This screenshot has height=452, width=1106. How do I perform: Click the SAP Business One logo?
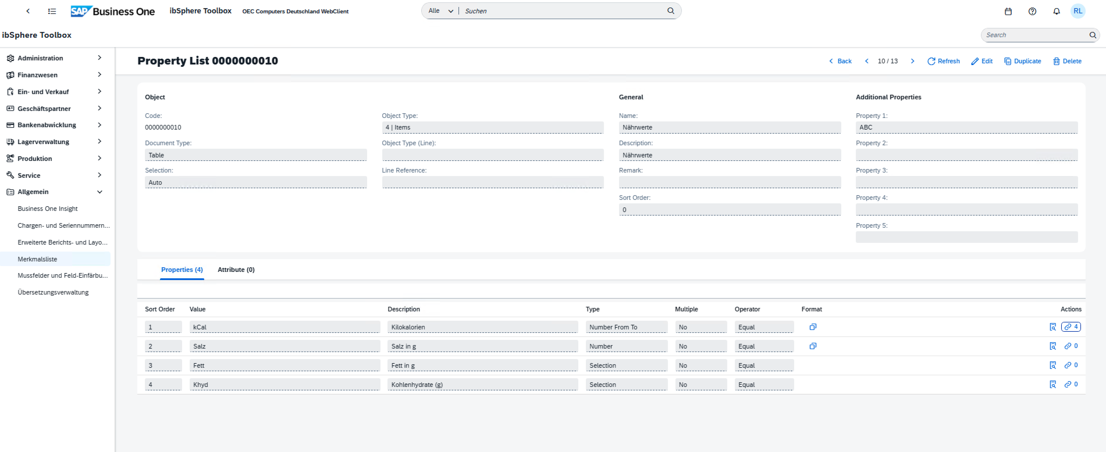[x=113, y=11]
